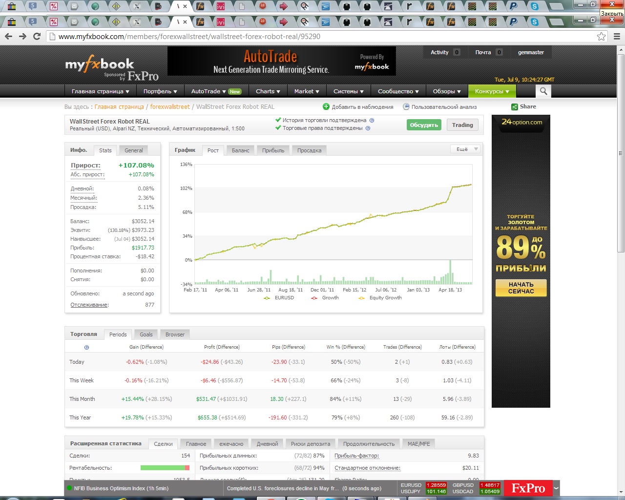Expand the Сообщество menu
Viewport: 625px width, 500px height.
pyautogui.click(x=398, y=91)
